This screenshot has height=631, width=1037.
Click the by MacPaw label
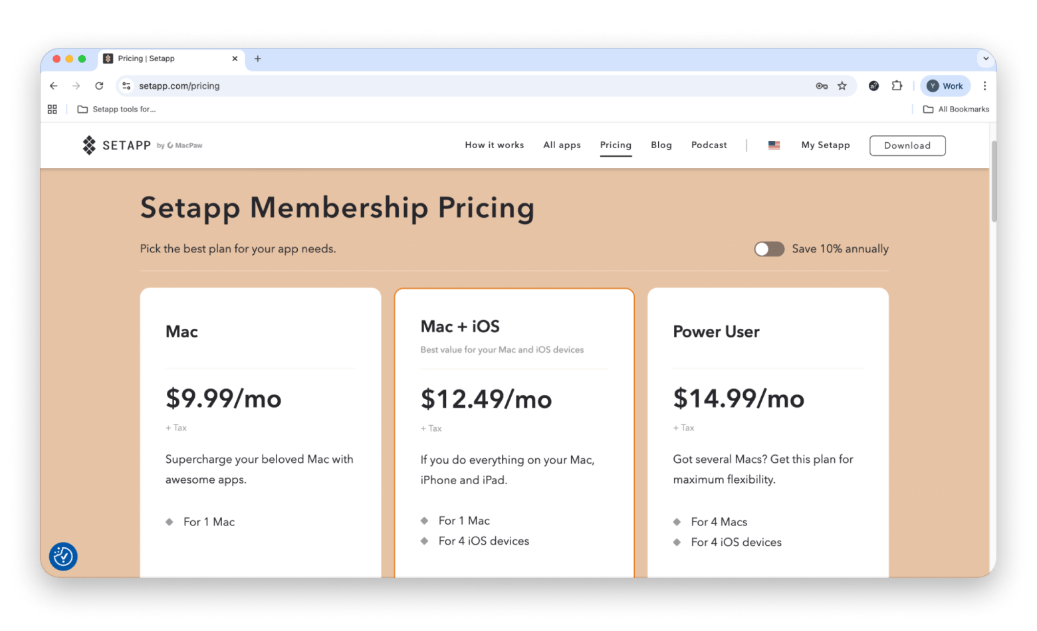pos(179,145)
